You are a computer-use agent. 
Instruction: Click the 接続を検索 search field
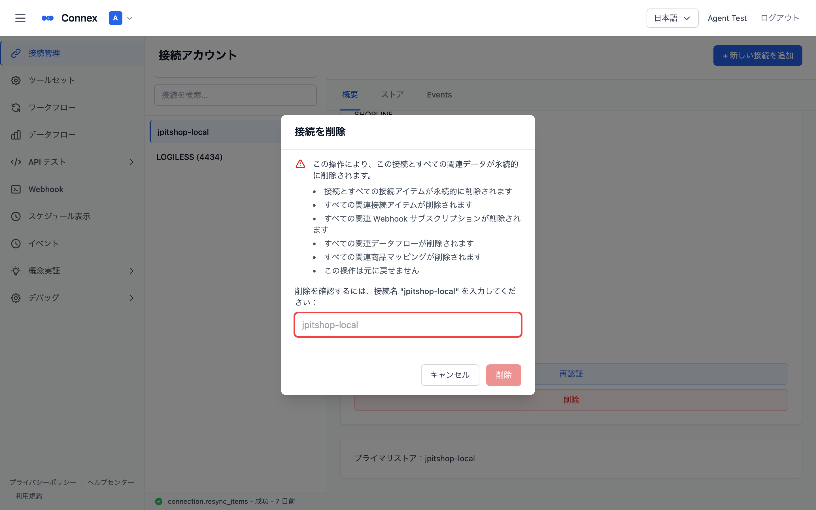tap(235, 95)
